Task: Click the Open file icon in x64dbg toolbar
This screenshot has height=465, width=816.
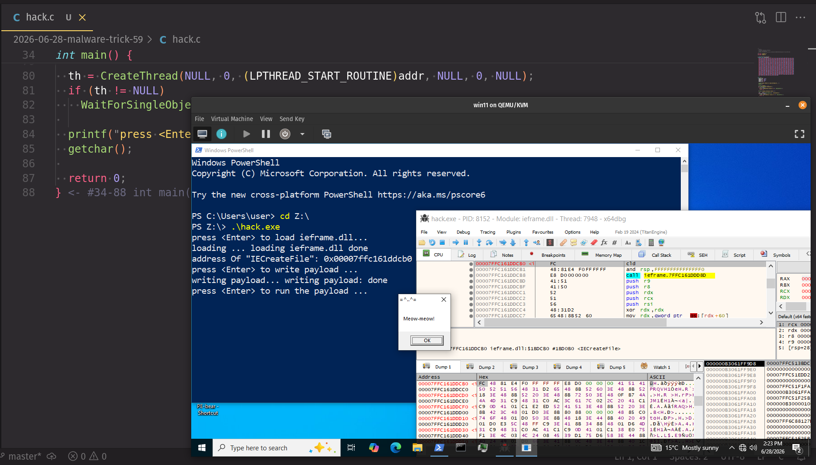Action: point(422,243)
